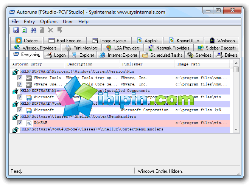Open the Entry menu
This screenshot has height=186, width=249.
[29, 22]
